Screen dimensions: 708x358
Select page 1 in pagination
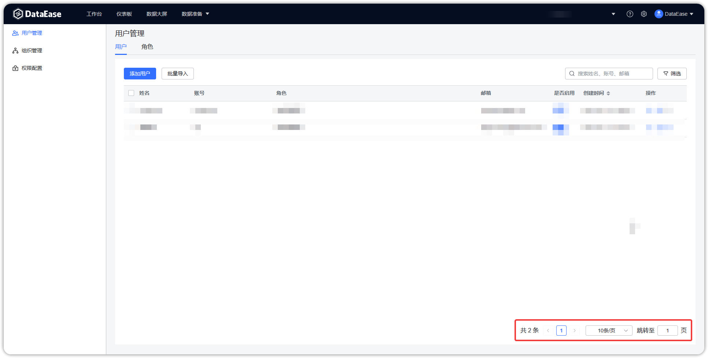pyautogui.click(x=561, y=331)
